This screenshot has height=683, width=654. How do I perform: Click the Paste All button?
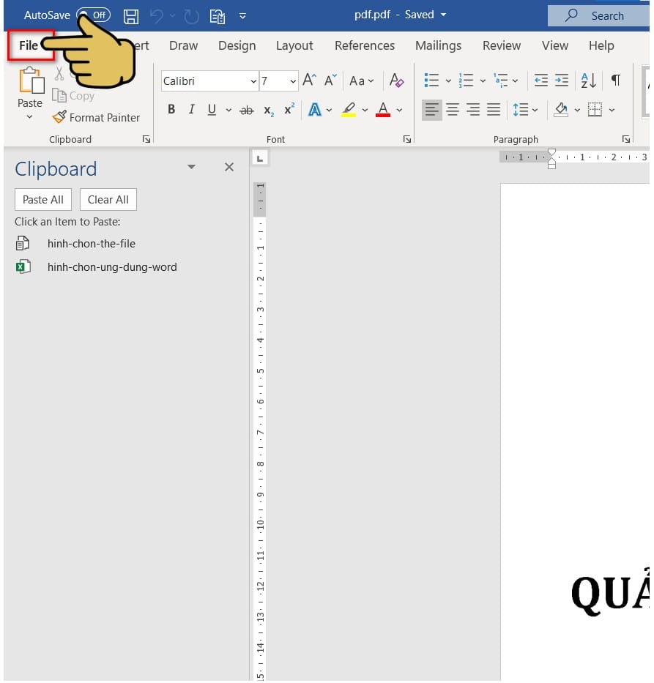tap(43, 200)
